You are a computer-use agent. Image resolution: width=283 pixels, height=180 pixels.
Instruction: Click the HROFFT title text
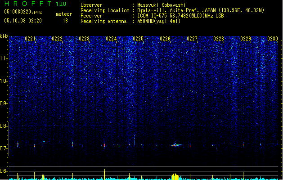28,4
